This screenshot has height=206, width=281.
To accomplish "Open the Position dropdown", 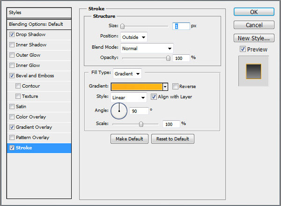I will click(x=134, y=37).
